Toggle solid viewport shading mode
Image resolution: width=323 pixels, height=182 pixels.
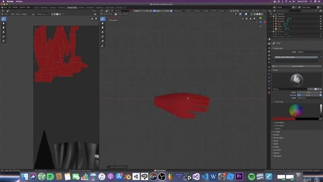pyautogui.click(x=257, y=14)
